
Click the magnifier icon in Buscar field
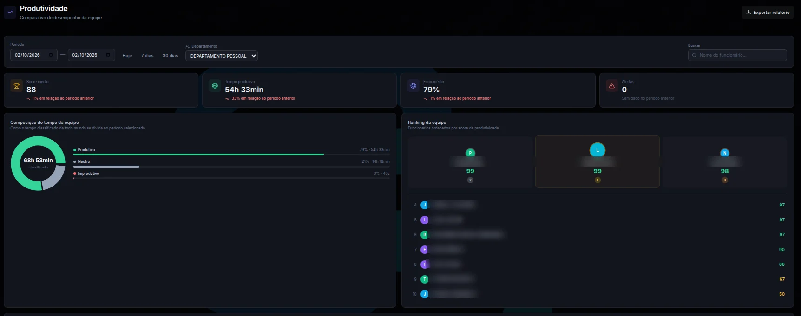point(695,55)
